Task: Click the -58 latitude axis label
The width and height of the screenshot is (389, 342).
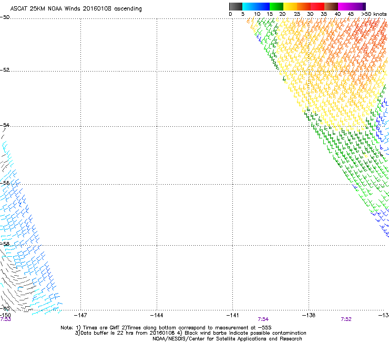Action: 5,244
